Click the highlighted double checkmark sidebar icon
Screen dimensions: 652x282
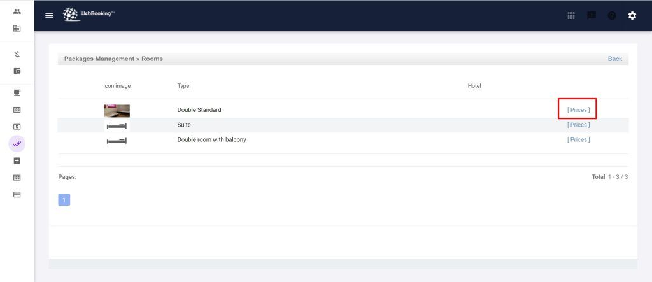pos(17,144)
